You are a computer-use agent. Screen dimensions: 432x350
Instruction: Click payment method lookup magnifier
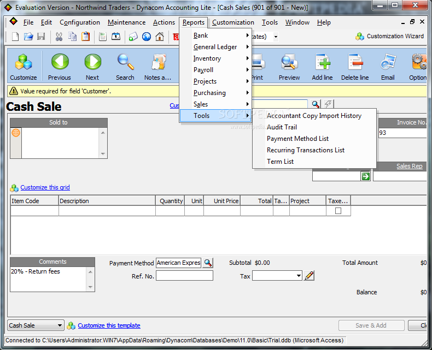click(208, 263)
